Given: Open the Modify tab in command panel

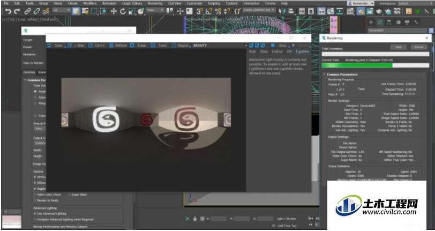Looking at the screenshot, I should pyautogui.click(x=380, y=22).
